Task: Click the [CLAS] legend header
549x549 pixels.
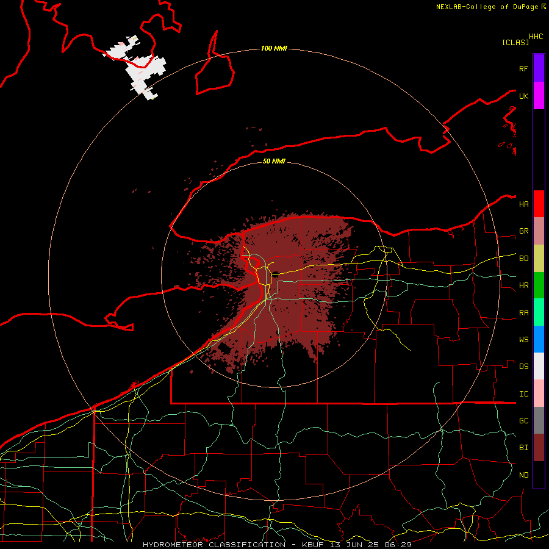Action: 515,42
